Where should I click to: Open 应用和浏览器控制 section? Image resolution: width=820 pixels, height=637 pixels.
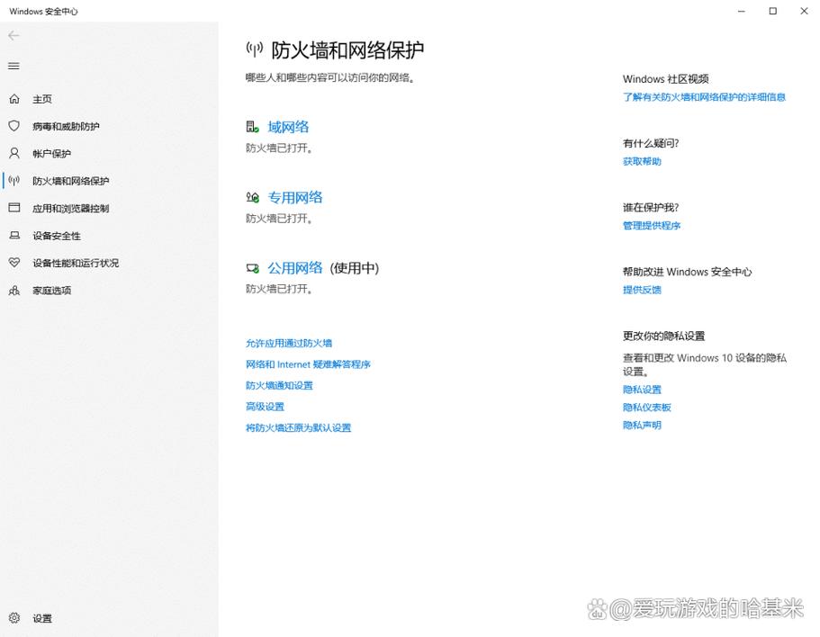point(70,208)
